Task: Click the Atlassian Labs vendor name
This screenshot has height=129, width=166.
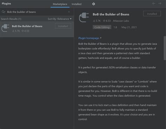Action: click(121, 21)
